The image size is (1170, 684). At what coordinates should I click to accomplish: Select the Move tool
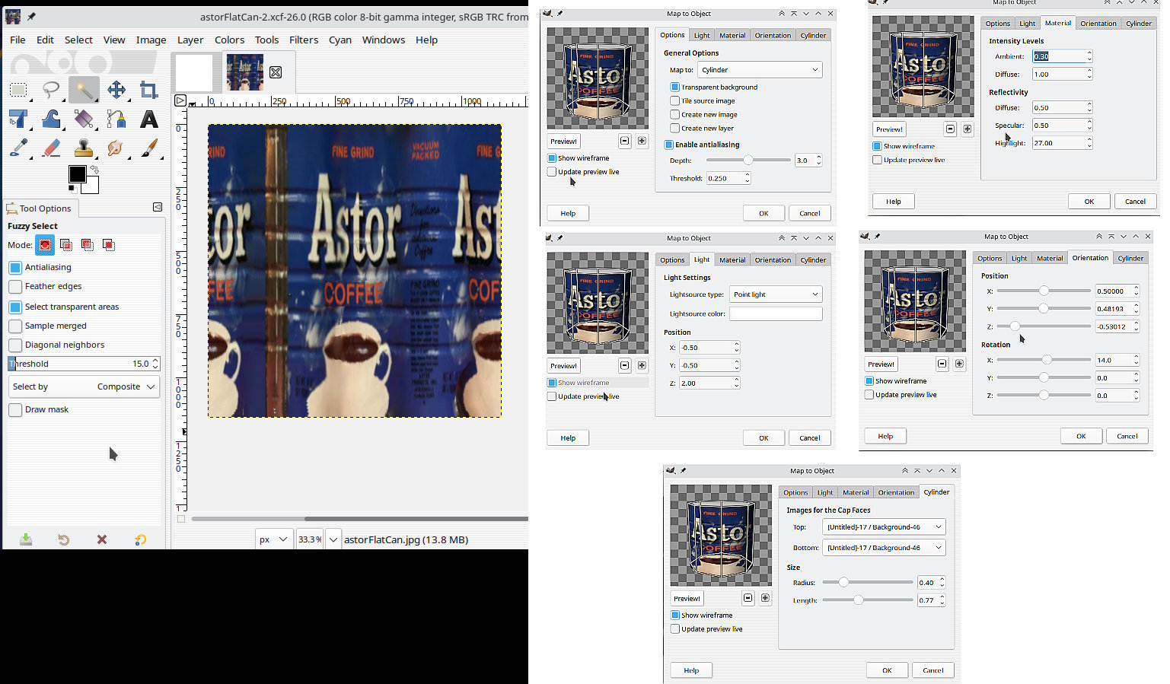coord(116,91)
